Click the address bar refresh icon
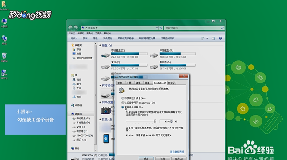 [x=161, y=28]
